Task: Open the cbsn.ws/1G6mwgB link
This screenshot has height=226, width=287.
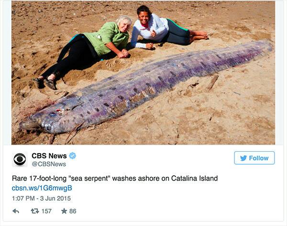Action: click(x=42, y=188)
